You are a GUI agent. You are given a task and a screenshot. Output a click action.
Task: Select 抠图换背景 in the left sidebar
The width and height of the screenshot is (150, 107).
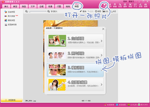click(x=11, y=25)
